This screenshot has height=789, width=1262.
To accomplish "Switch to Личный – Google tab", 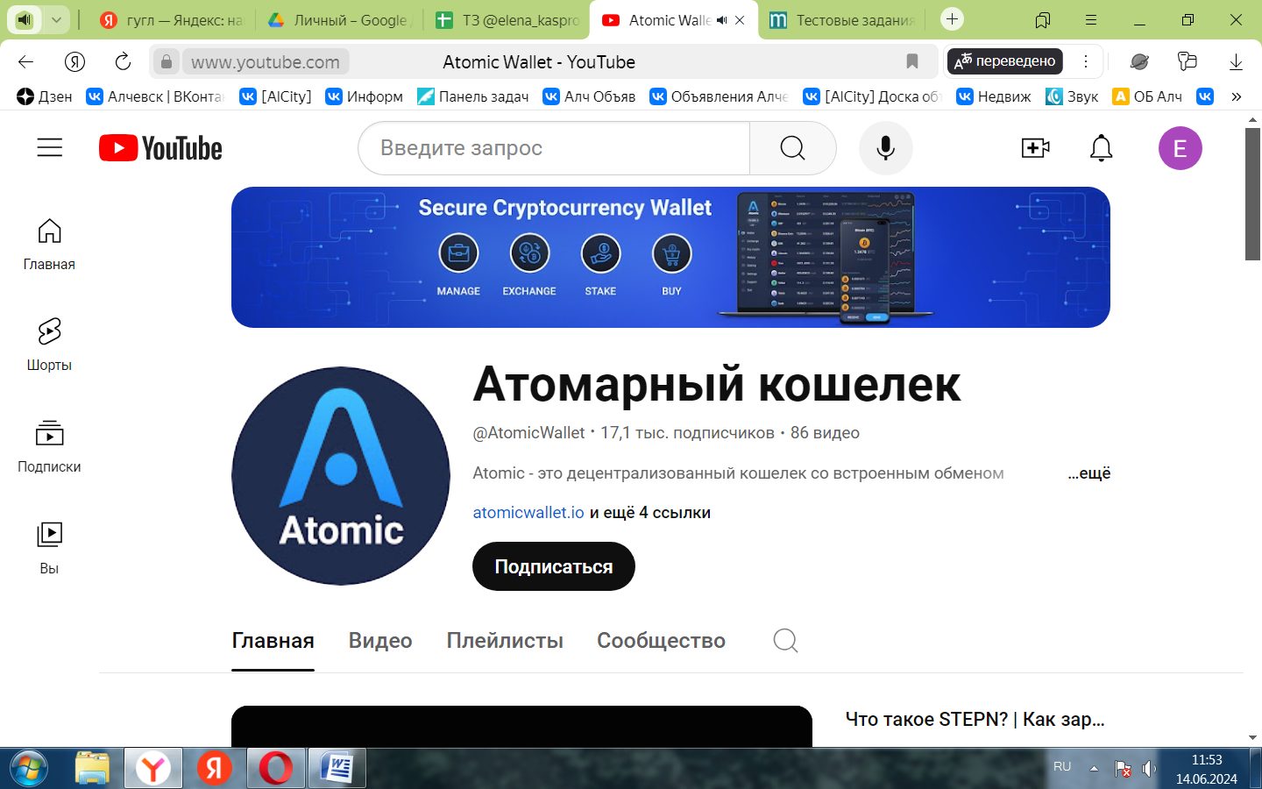I will click(338, 20).
